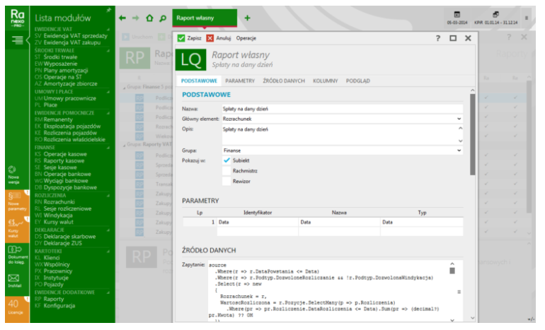Open the search magnifier icon

[163, 18]
